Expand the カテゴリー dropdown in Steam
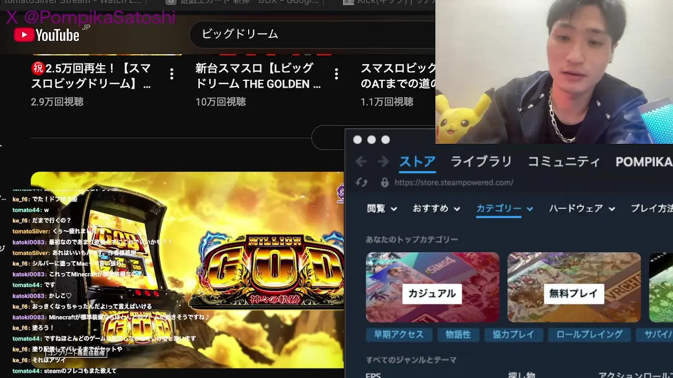Image resolution: width=673 pixels, height=378 pixels. [x=505, y=208]
